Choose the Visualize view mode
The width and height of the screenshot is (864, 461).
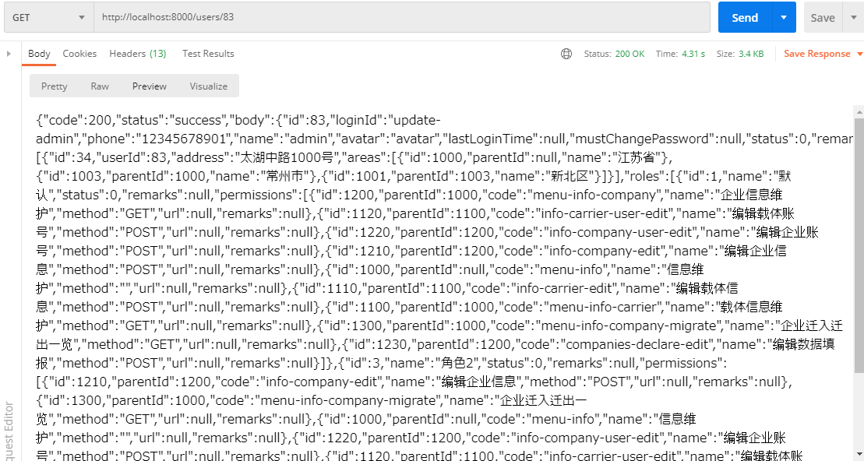tap(209, 86)
